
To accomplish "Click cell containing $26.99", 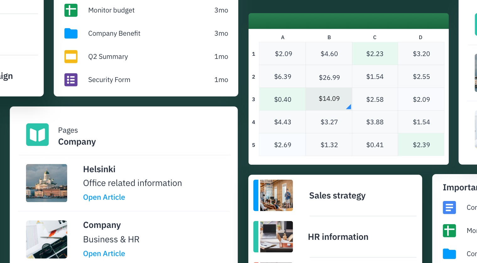I will 329,77.
